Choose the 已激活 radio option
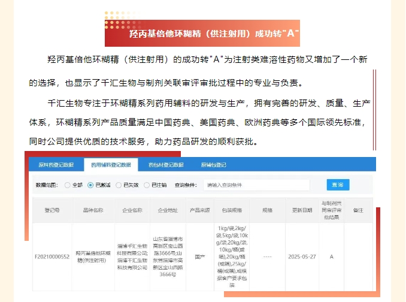The image size is (406, 302). pos(90,185)
